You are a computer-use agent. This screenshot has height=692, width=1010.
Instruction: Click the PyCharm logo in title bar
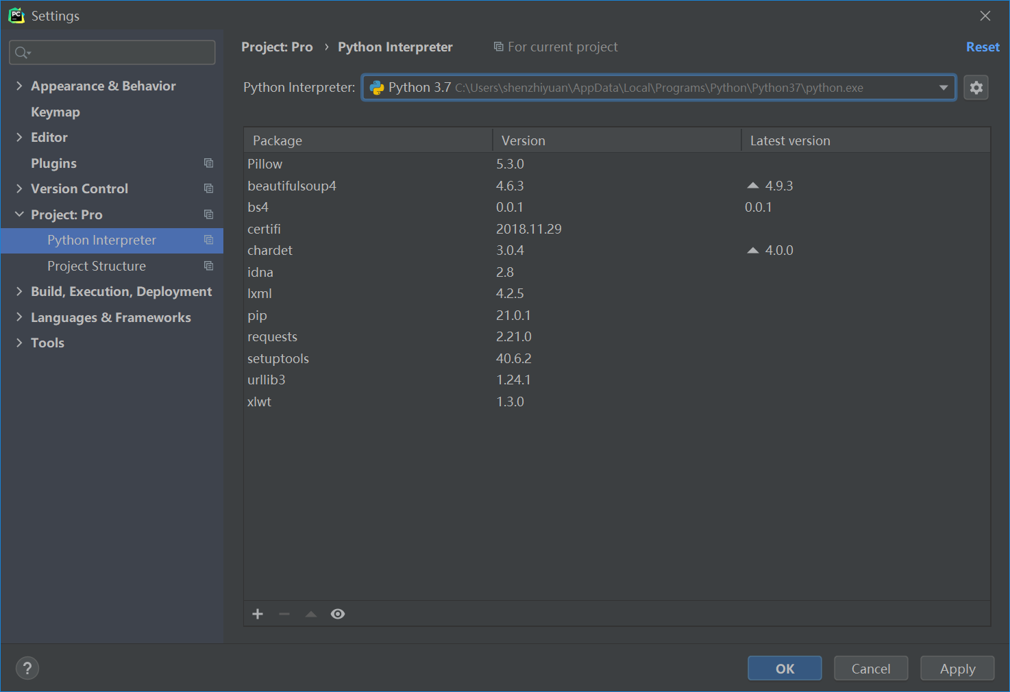16,16
